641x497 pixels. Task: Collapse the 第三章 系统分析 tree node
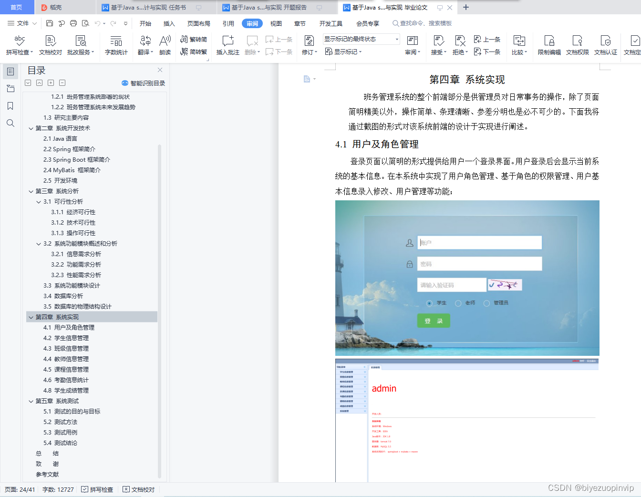[x=31, y=191]
